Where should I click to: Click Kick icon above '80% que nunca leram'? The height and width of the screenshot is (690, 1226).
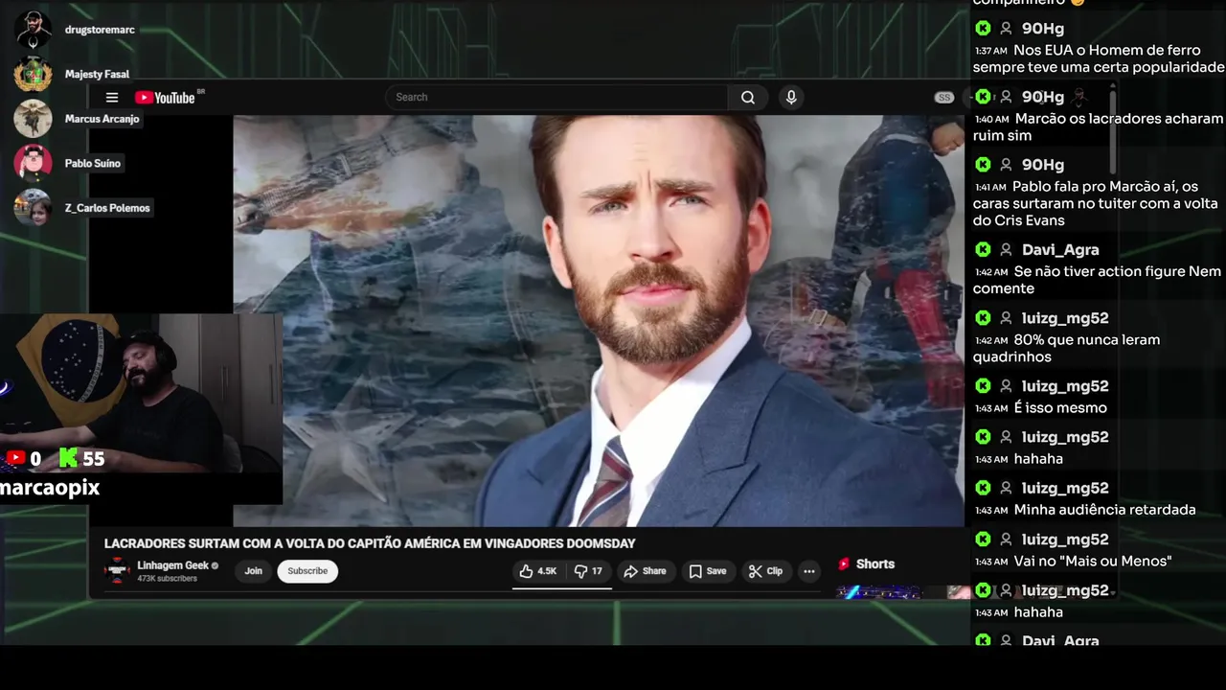tap(983, 317)
